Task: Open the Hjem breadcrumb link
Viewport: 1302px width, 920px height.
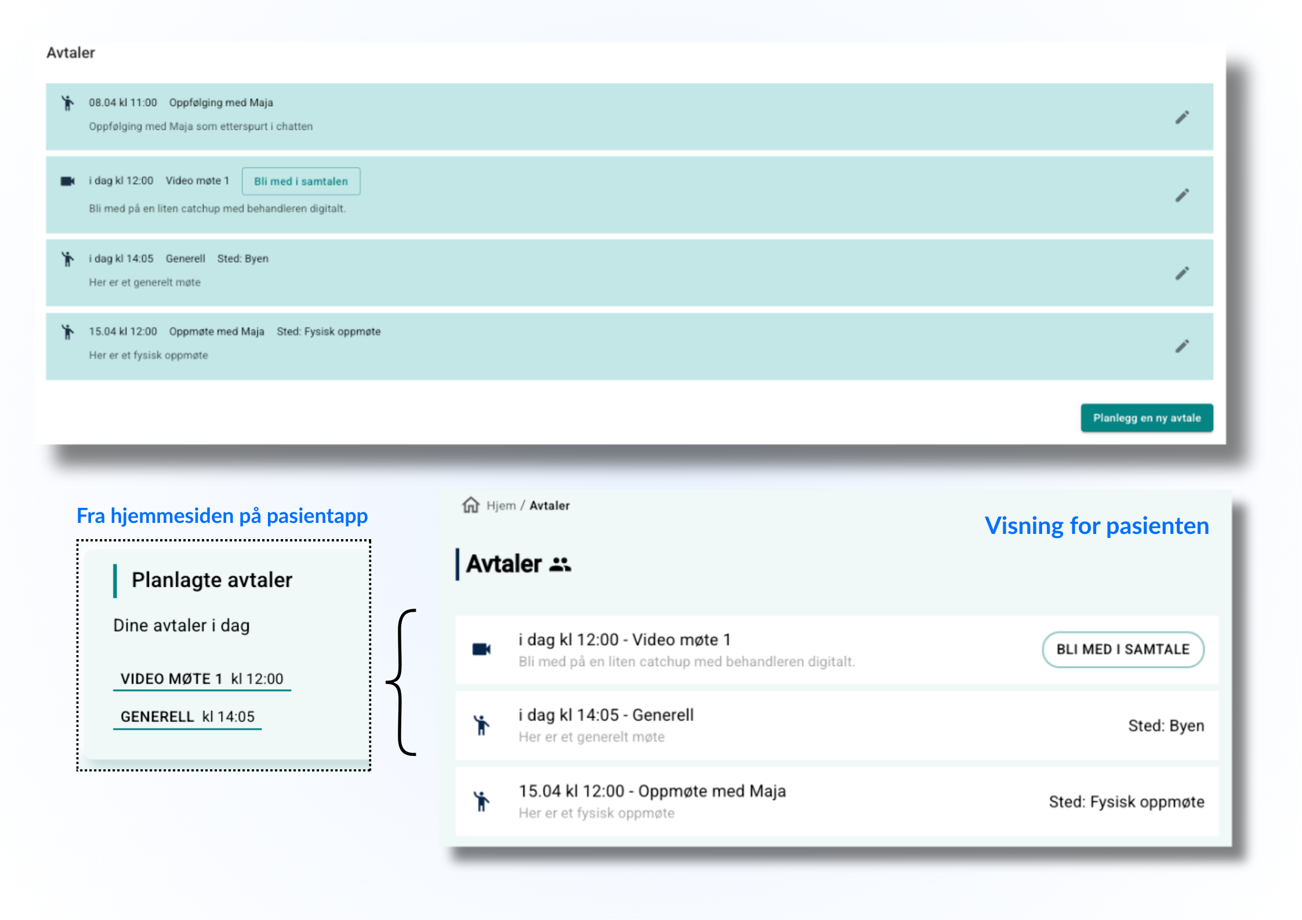Action: tap(501, 506)
